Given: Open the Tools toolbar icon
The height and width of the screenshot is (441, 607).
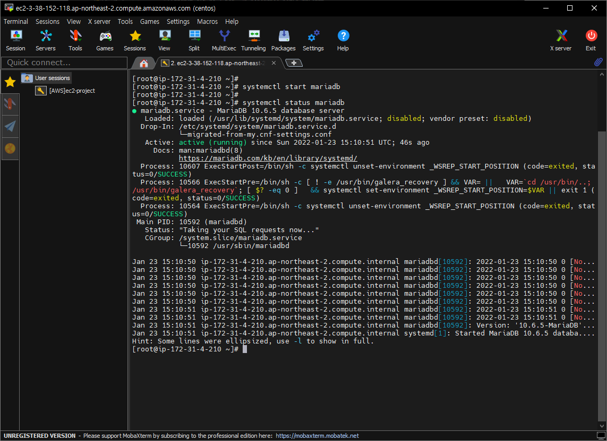Looking at the screenshot, I should pyautogui.click(x=75, y=40).
